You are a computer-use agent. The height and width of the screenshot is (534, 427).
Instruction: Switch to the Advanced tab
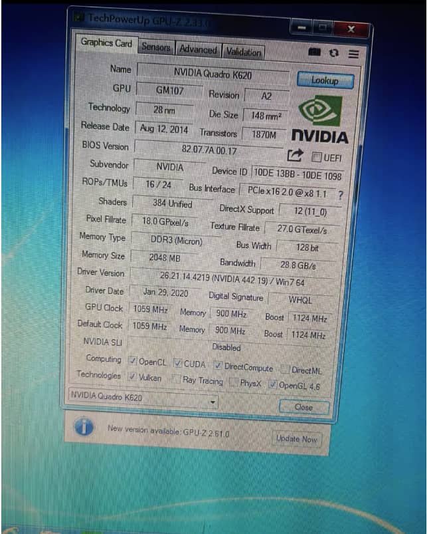coord(198,49)
